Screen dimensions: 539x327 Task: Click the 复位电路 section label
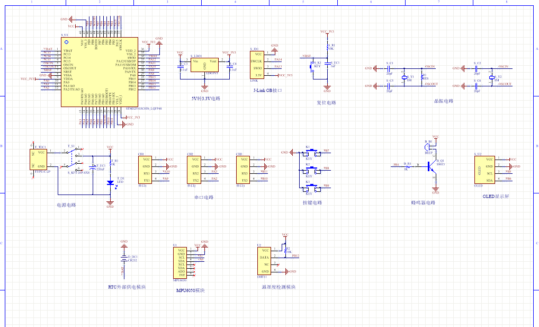coord(326,102)
